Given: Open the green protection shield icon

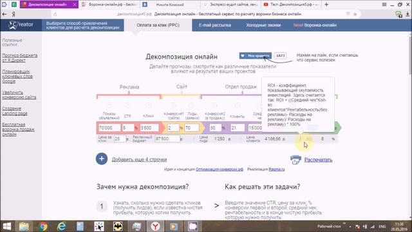Looking at the screenshot, I should click(398, 14).
